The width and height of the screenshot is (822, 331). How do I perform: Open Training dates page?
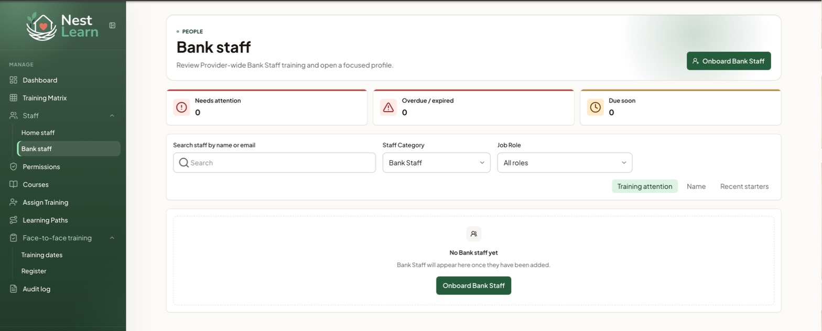(x=69, y=255)
